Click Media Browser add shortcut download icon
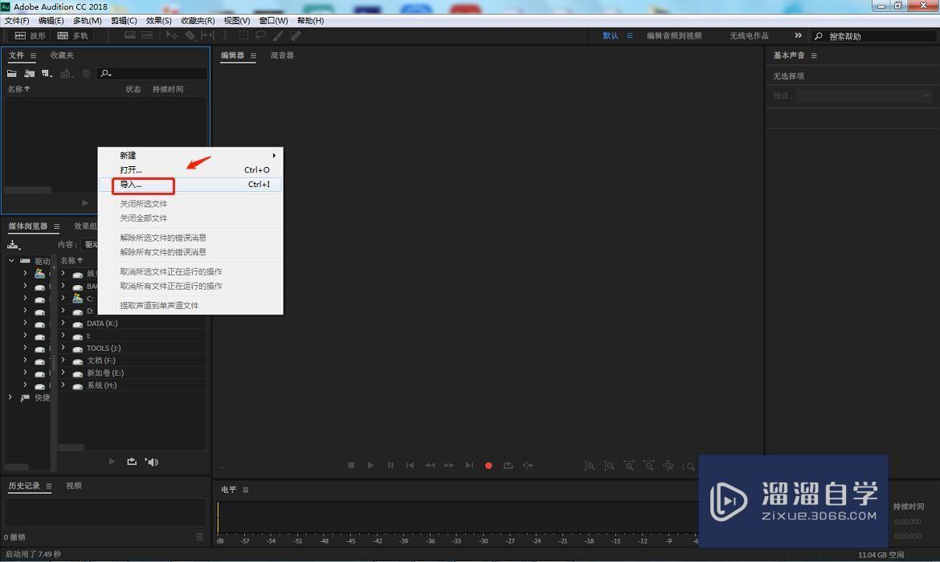The width and height of the screenshot is (940, 562). (13, 244)
